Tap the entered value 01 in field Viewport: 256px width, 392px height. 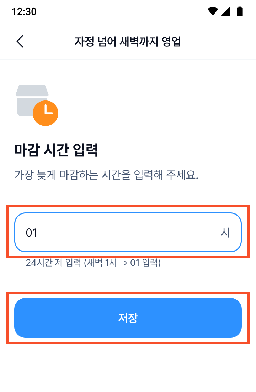coord(31,233)
